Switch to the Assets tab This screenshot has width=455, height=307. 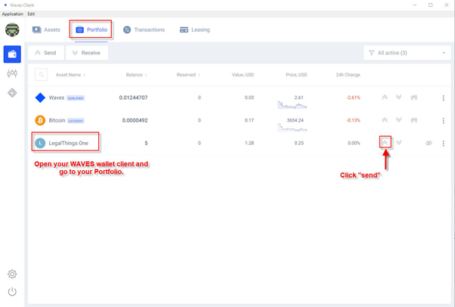point(46,29)
